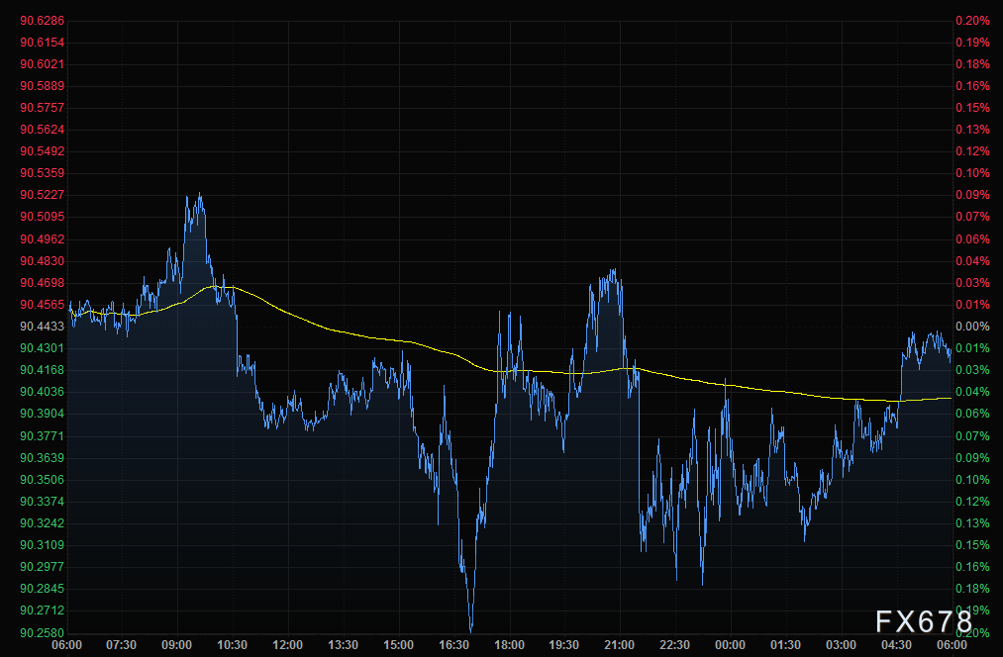Click the 90.6286 price label
Screen dimensions: 1003x657
tap(43, 21)
